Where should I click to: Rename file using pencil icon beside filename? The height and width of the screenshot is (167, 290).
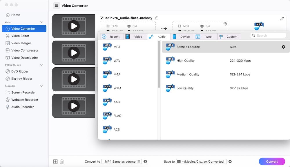156,18
